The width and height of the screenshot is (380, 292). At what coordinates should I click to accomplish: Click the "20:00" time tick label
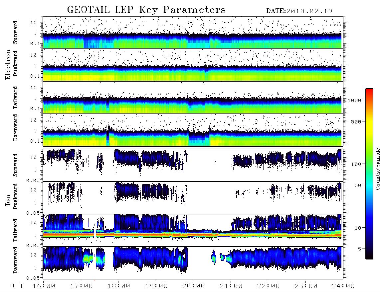click(x=194, y=286)
